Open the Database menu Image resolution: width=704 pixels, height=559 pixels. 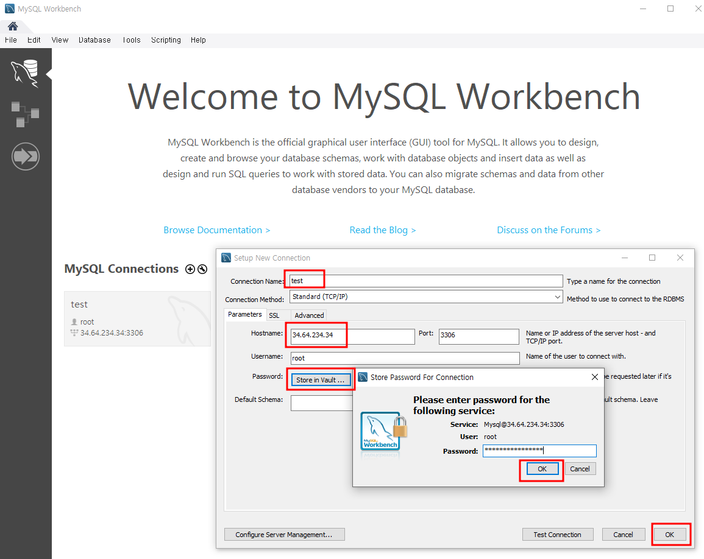94,40
